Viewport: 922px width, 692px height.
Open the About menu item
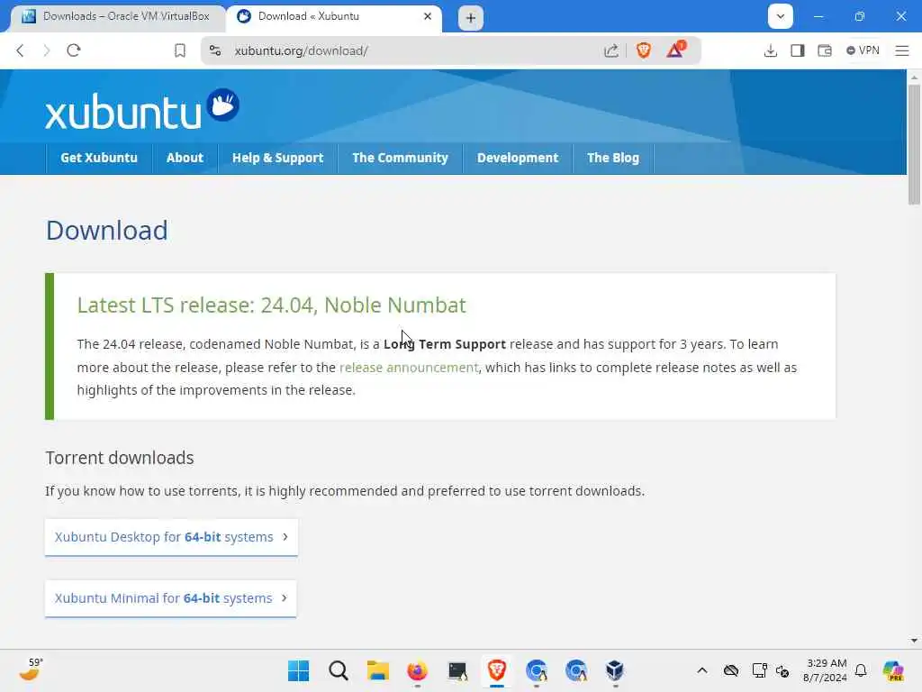tap(185, 158)
